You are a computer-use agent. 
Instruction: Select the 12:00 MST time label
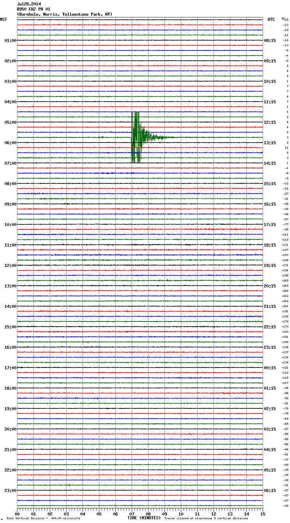10,266
